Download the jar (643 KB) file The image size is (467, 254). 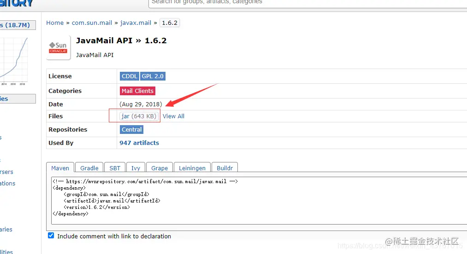(139, 116)
